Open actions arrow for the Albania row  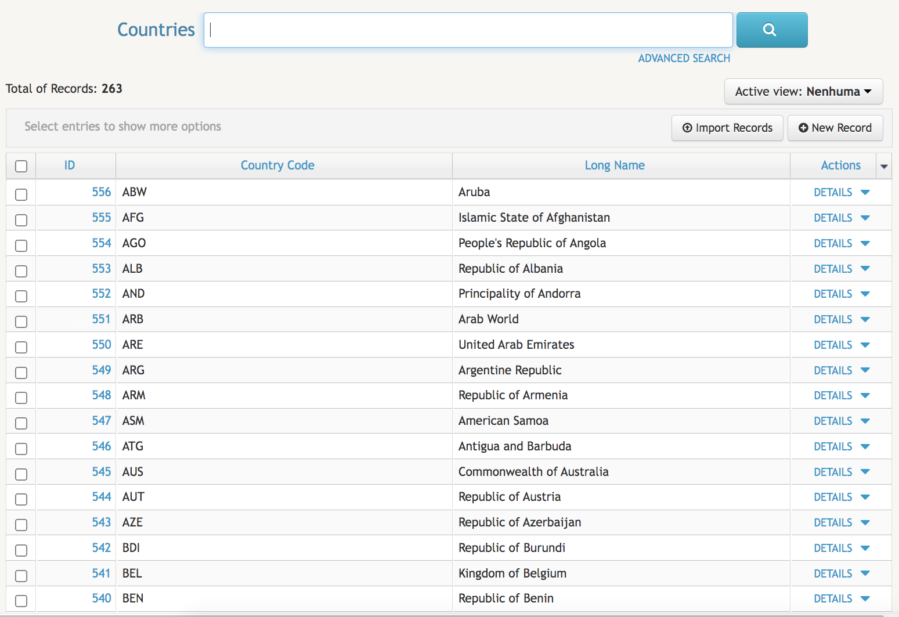(x=865, y=268)
